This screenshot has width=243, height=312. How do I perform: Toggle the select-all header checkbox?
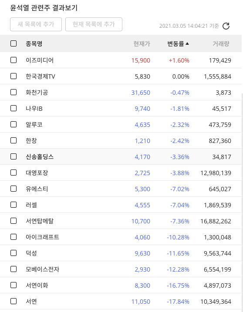tap(13, 43)
